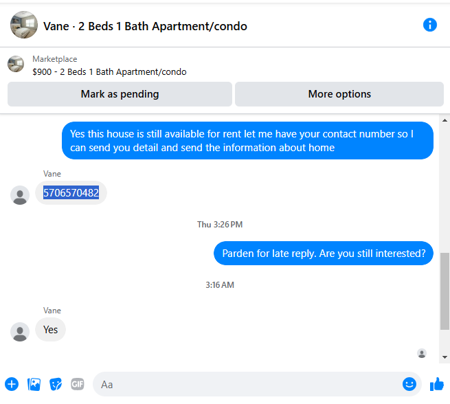
Task: Click Vane's avatar beside phone number
Action: coord(20,195)
